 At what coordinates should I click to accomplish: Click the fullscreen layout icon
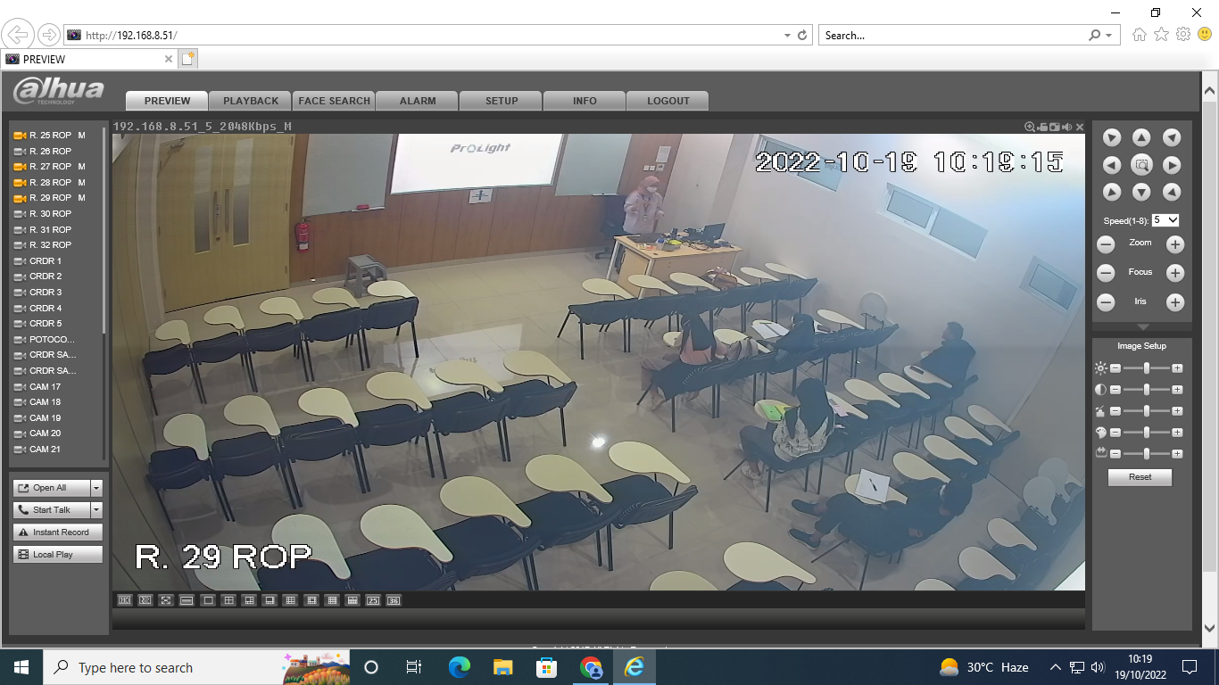coord(165,600)
